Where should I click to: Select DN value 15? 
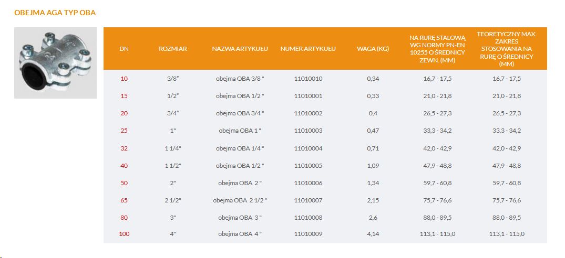(124, 96)
